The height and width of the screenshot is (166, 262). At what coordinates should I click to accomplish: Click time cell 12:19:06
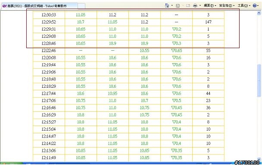49,72
